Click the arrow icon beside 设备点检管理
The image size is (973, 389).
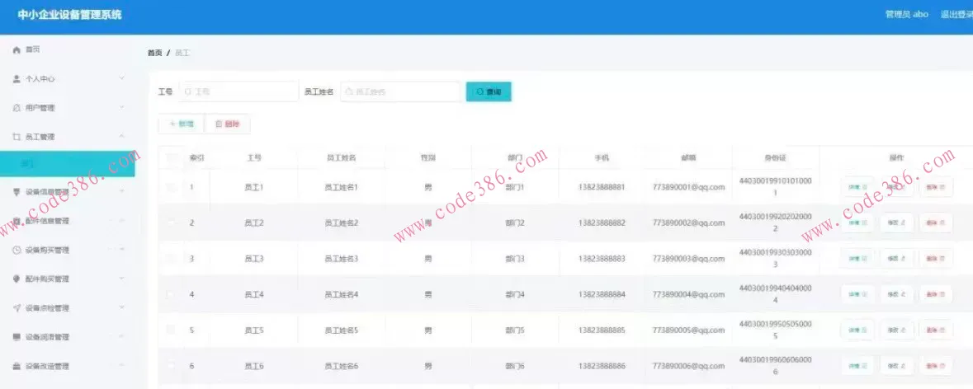coord(17,308)
